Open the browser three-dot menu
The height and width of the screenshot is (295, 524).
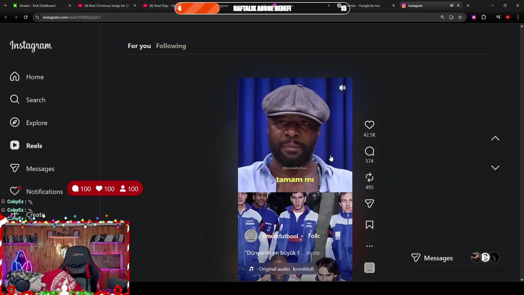click(x=518, y=17)
